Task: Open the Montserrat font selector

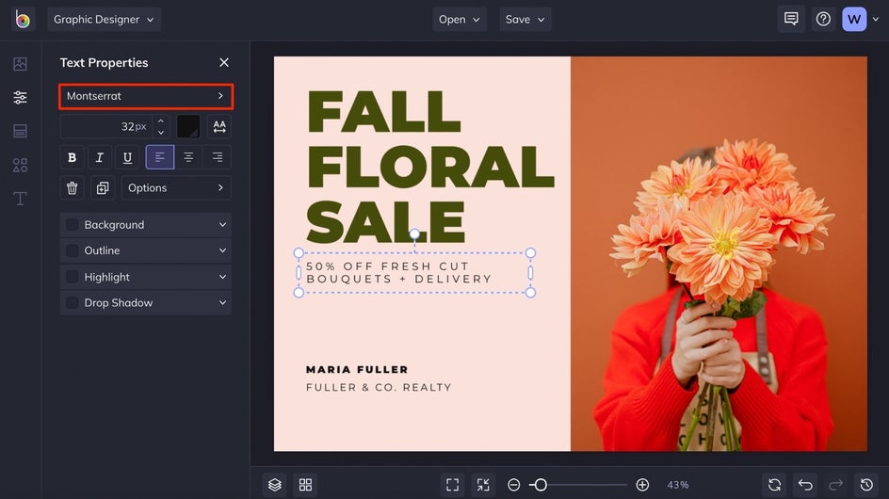Action: click(146, 96)
